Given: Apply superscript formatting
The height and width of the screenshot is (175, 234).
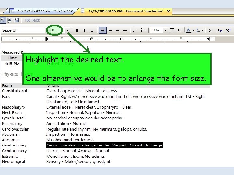Looking at the screenshot, I should 228,30.
